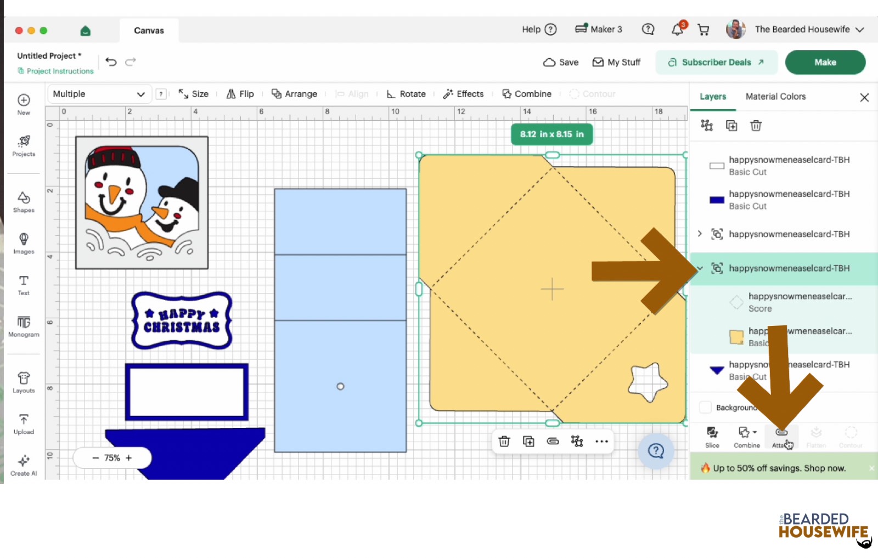Click the Slice tool in Layers panel
Viewport: 878px width, 558px height.
(x=712, y=437)
